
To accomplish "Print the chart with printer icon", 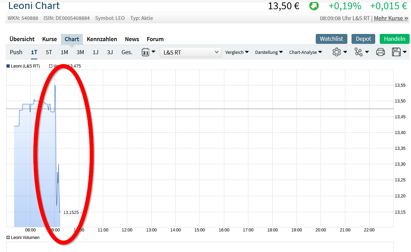I will [380, 52].
